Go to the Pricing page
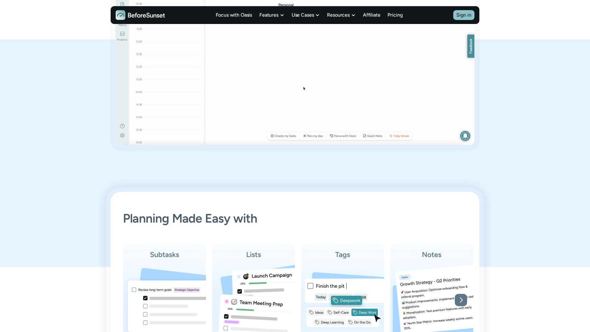Viewport: 590px width, 332px height. pyautogui.click(x=395, y=15)
